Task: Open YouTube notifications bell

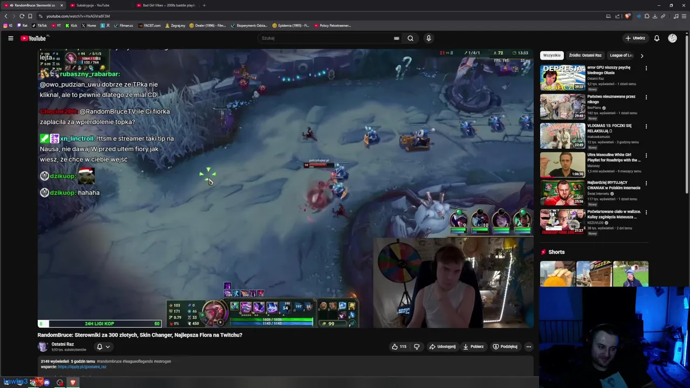Action: 657,38
